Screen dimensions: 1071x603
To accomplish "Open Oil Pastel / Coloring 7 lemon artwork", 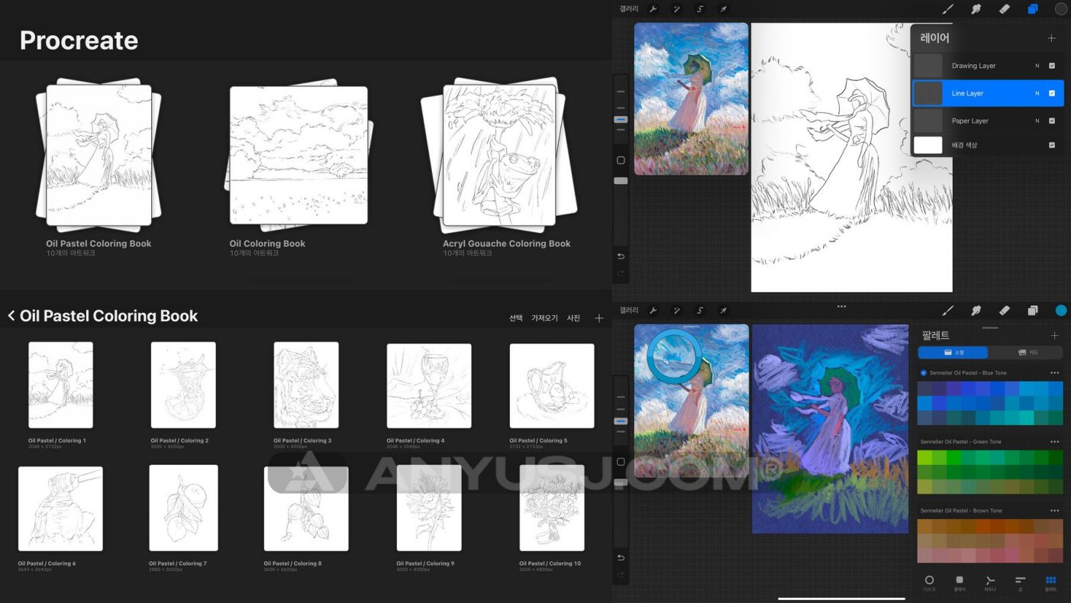I will [183, 508].
